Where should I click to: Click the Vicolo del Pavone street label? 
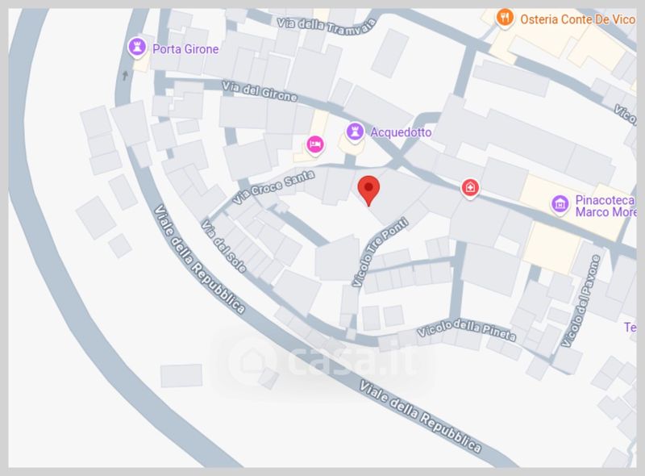coord(580,301)
